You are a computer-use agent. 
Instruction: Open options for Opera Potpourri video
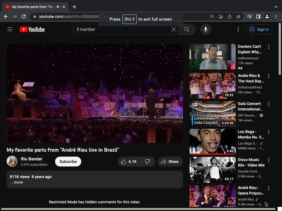(x=269, y=188)
